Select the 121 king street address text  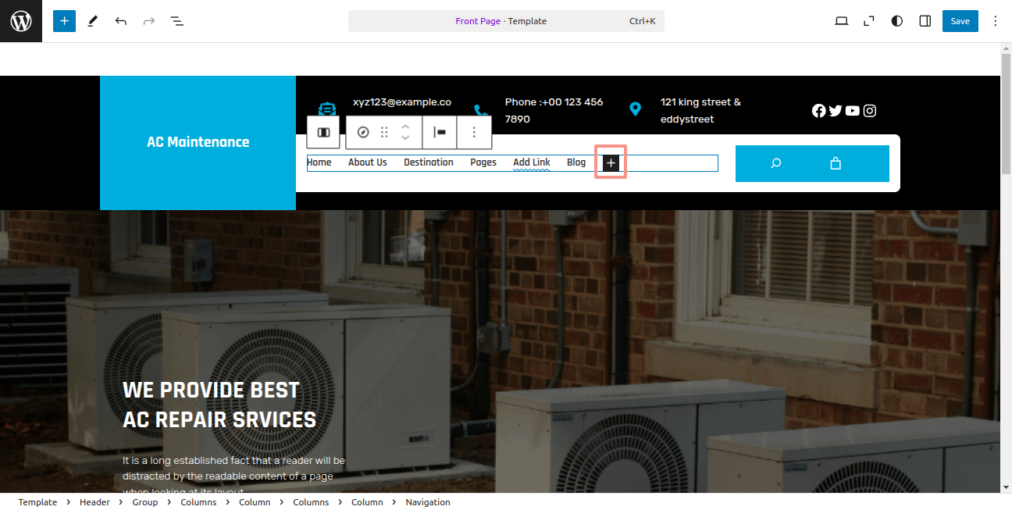click(x=700, y=111)
